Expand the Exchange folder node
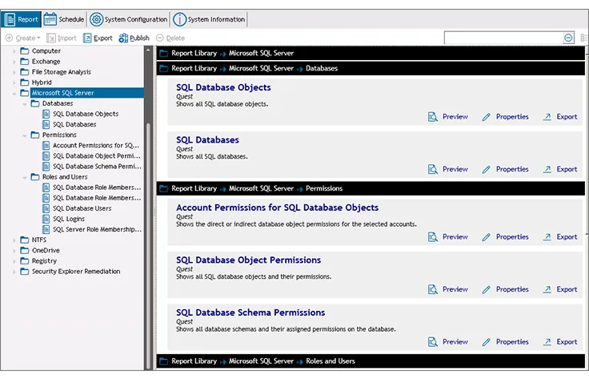This screenshot has width=589, height=379. pyautogui.click(x=14, y=62)
